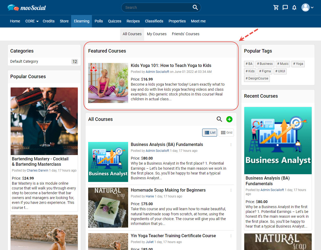Open the user avatar account menu
321x250 pixels.
pos(307,7)
